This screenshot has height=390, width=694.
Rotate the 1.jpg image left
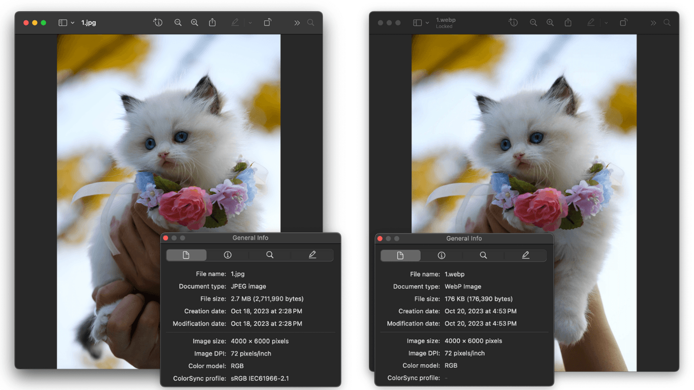pyautogui.click(x=268, y=22)
